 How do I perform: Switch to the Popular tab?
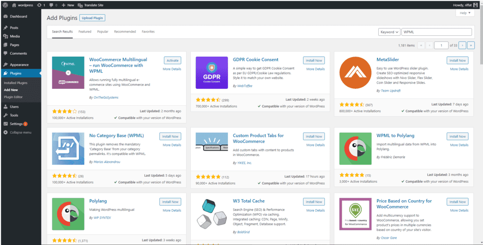tap(102, 32)
